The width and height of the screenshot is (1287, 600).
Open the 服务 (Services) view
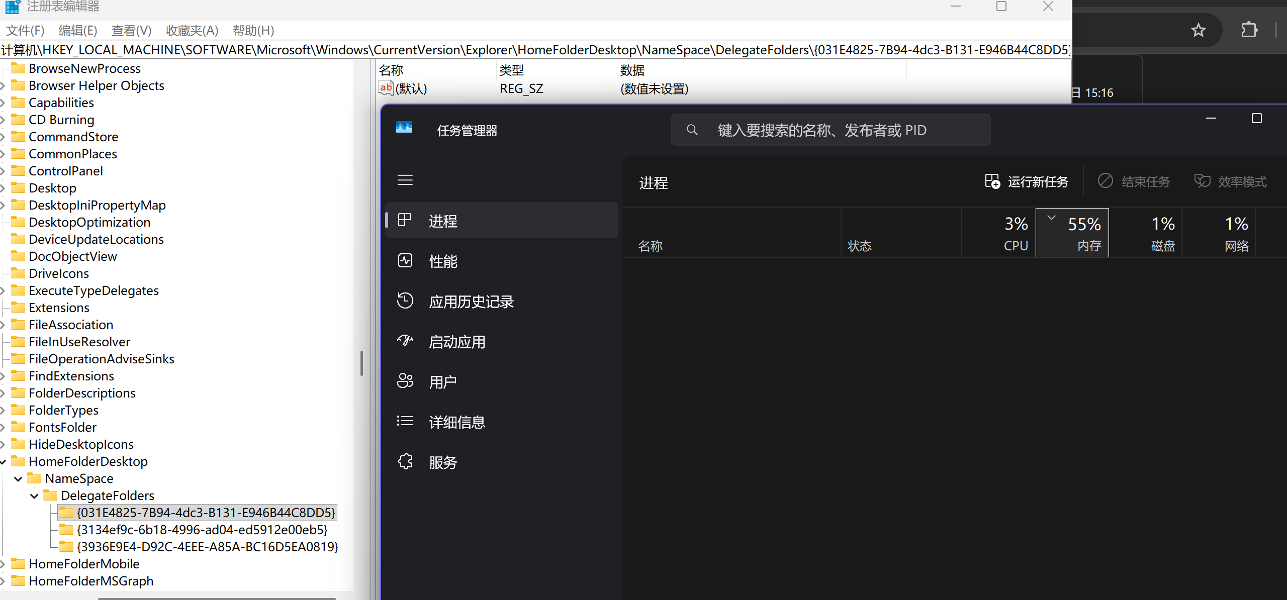click(x=442, y=462)
